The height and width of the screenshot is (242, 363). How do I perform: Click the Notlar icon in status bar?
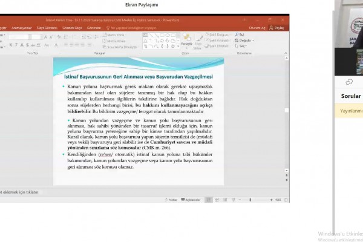point(172,199)
